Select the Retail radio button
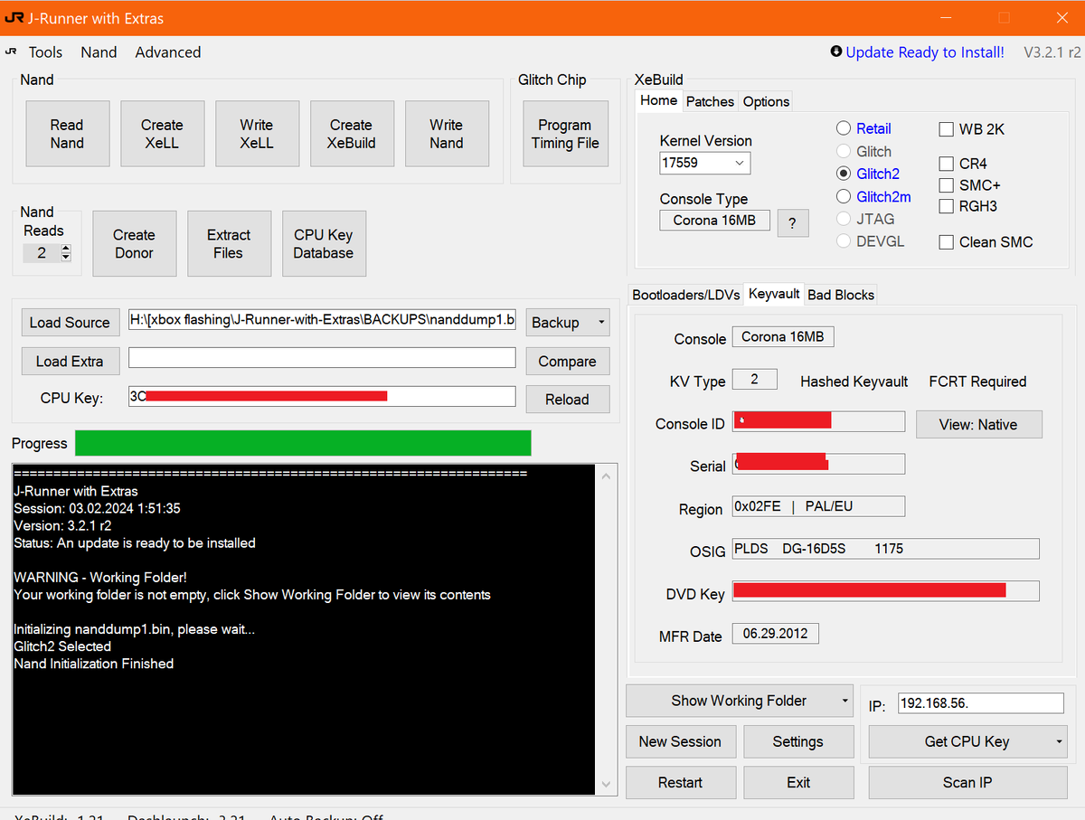The width and height of the screenshot is (1085, 820). (x=844, y=128)
